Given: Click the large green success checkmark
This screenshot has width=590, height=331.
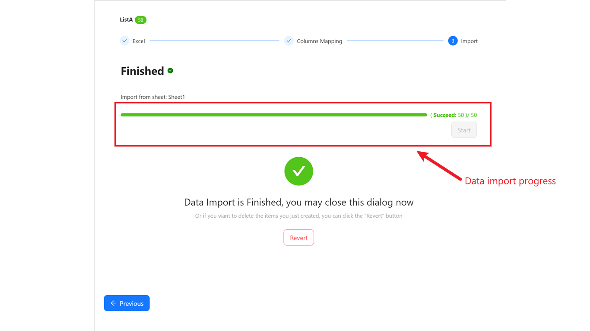Looking at the screenshot, I should (298, 171).
